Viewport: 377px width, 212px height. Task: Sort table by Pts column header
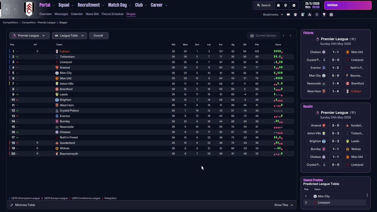click(x=257, y=45)
